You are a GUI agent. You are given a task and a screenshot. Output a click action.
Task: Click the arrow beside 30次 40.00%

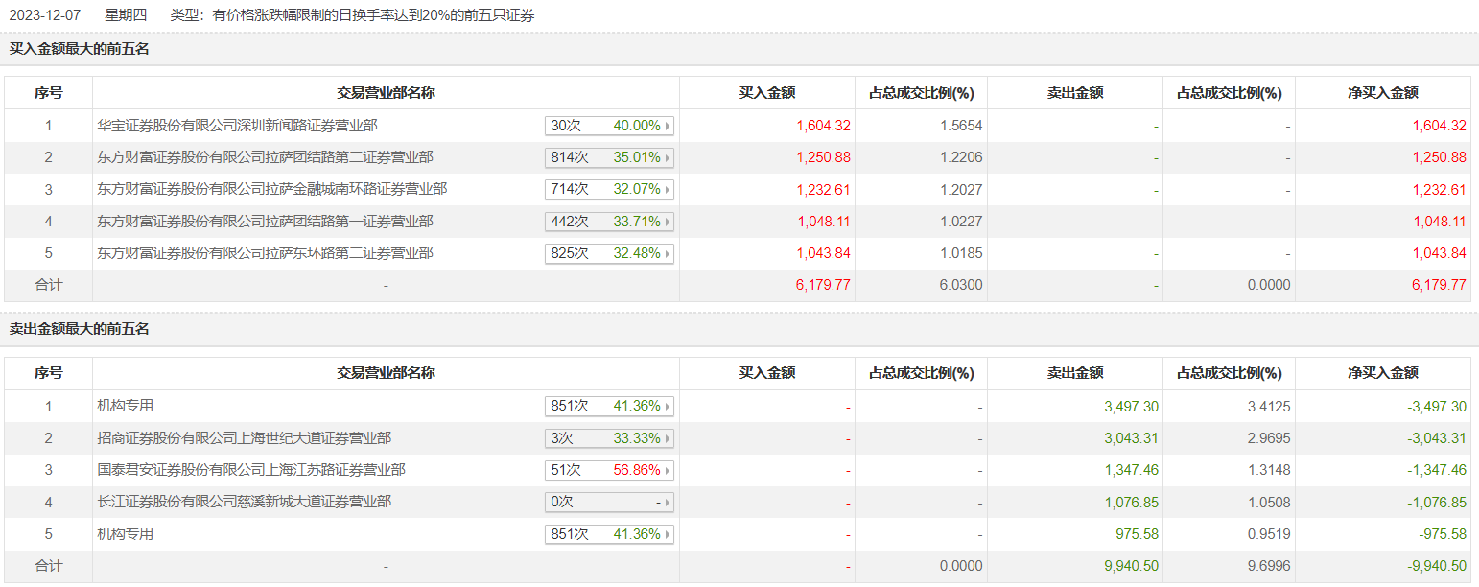pyautogui.click(x=668, y=126)
